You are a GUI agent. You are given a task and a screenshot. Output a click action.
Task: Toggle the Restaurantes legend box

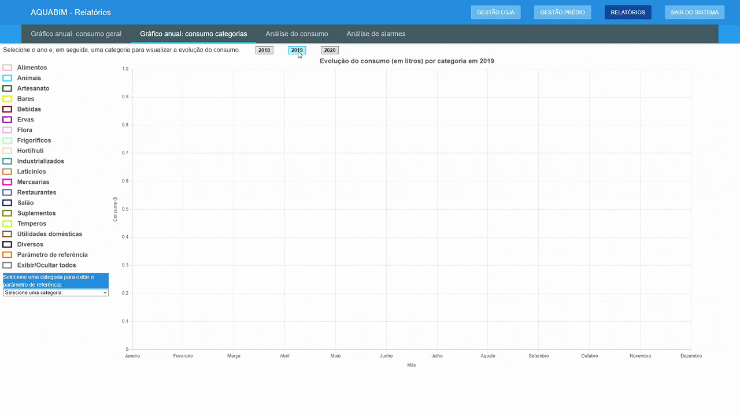(x=8, y=192)
